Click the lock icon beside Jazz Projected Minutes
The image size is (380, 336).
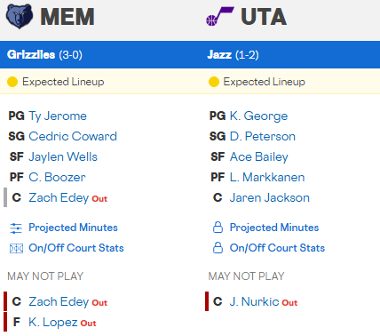(x=218, y=228)
